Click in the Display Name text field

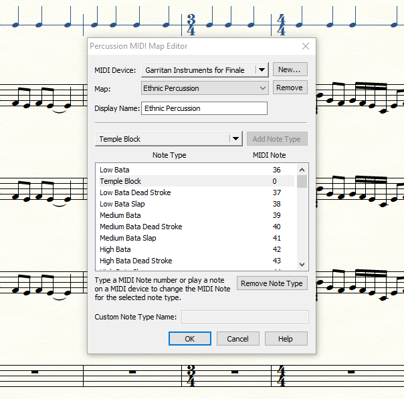click(x=204, y=108)
